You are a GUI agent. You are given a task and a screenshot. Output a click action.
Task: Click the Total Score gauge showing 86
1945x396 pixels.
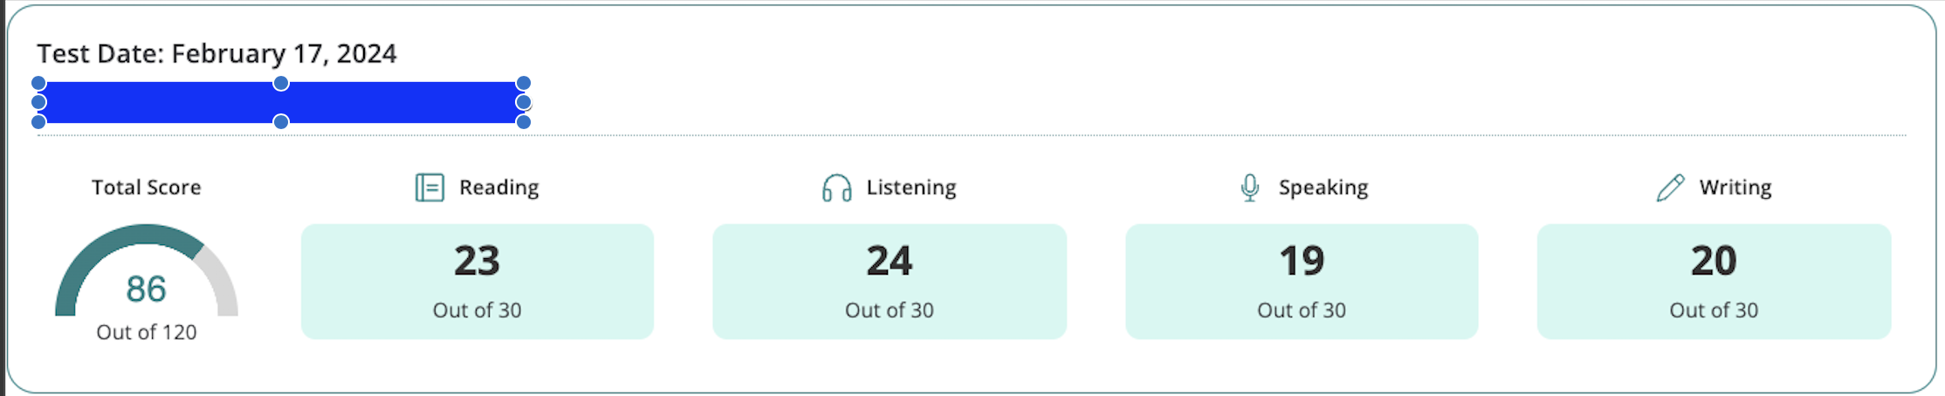point(146,279)
